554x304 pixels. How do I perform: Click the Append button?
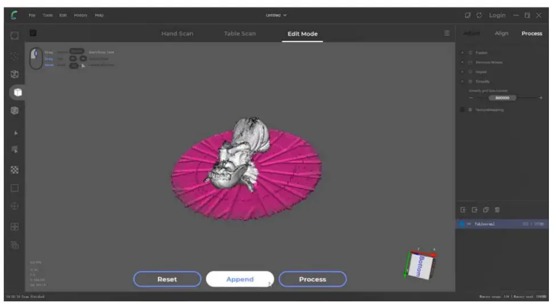(x=240, y=280)
